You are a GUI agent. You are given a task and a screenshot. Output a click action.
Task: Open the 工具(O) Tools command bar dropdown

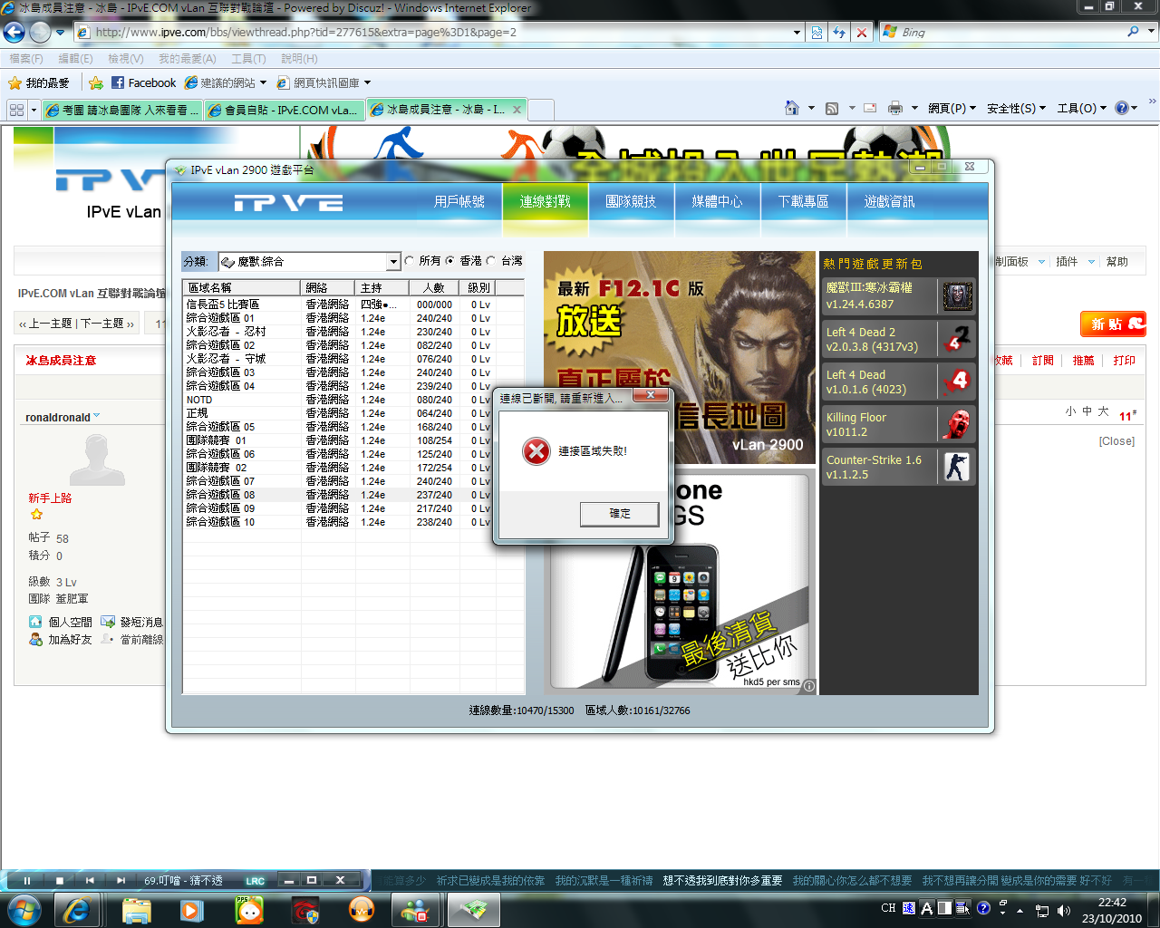pyautogui.click(x=1082, y=108)
